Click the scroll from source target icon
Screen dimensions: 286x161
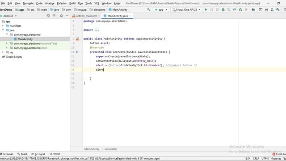tap(48, 16)
